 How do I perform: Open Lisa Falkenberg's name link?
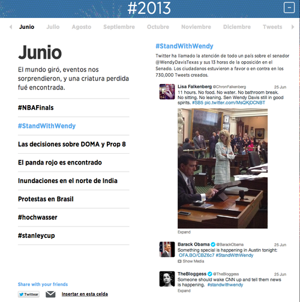coord(194,86)
